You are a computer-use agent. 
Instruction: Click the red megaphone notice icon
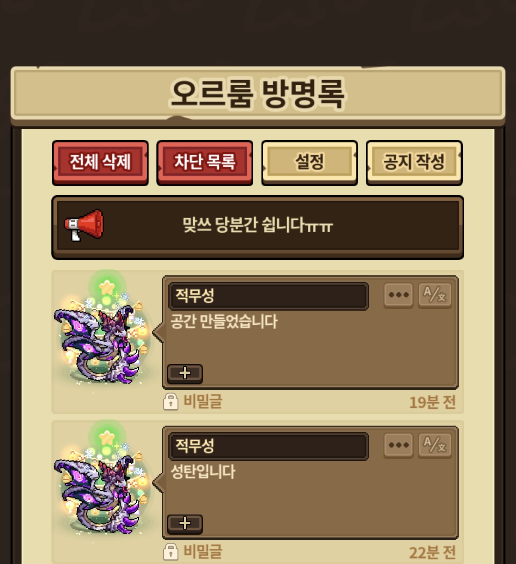(x=84, y=225)
